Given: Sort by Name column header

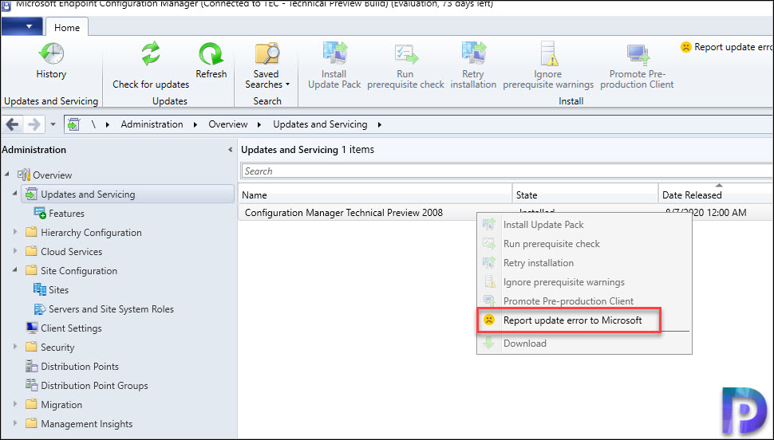Looking at the screenshot, I should point(375,194).
